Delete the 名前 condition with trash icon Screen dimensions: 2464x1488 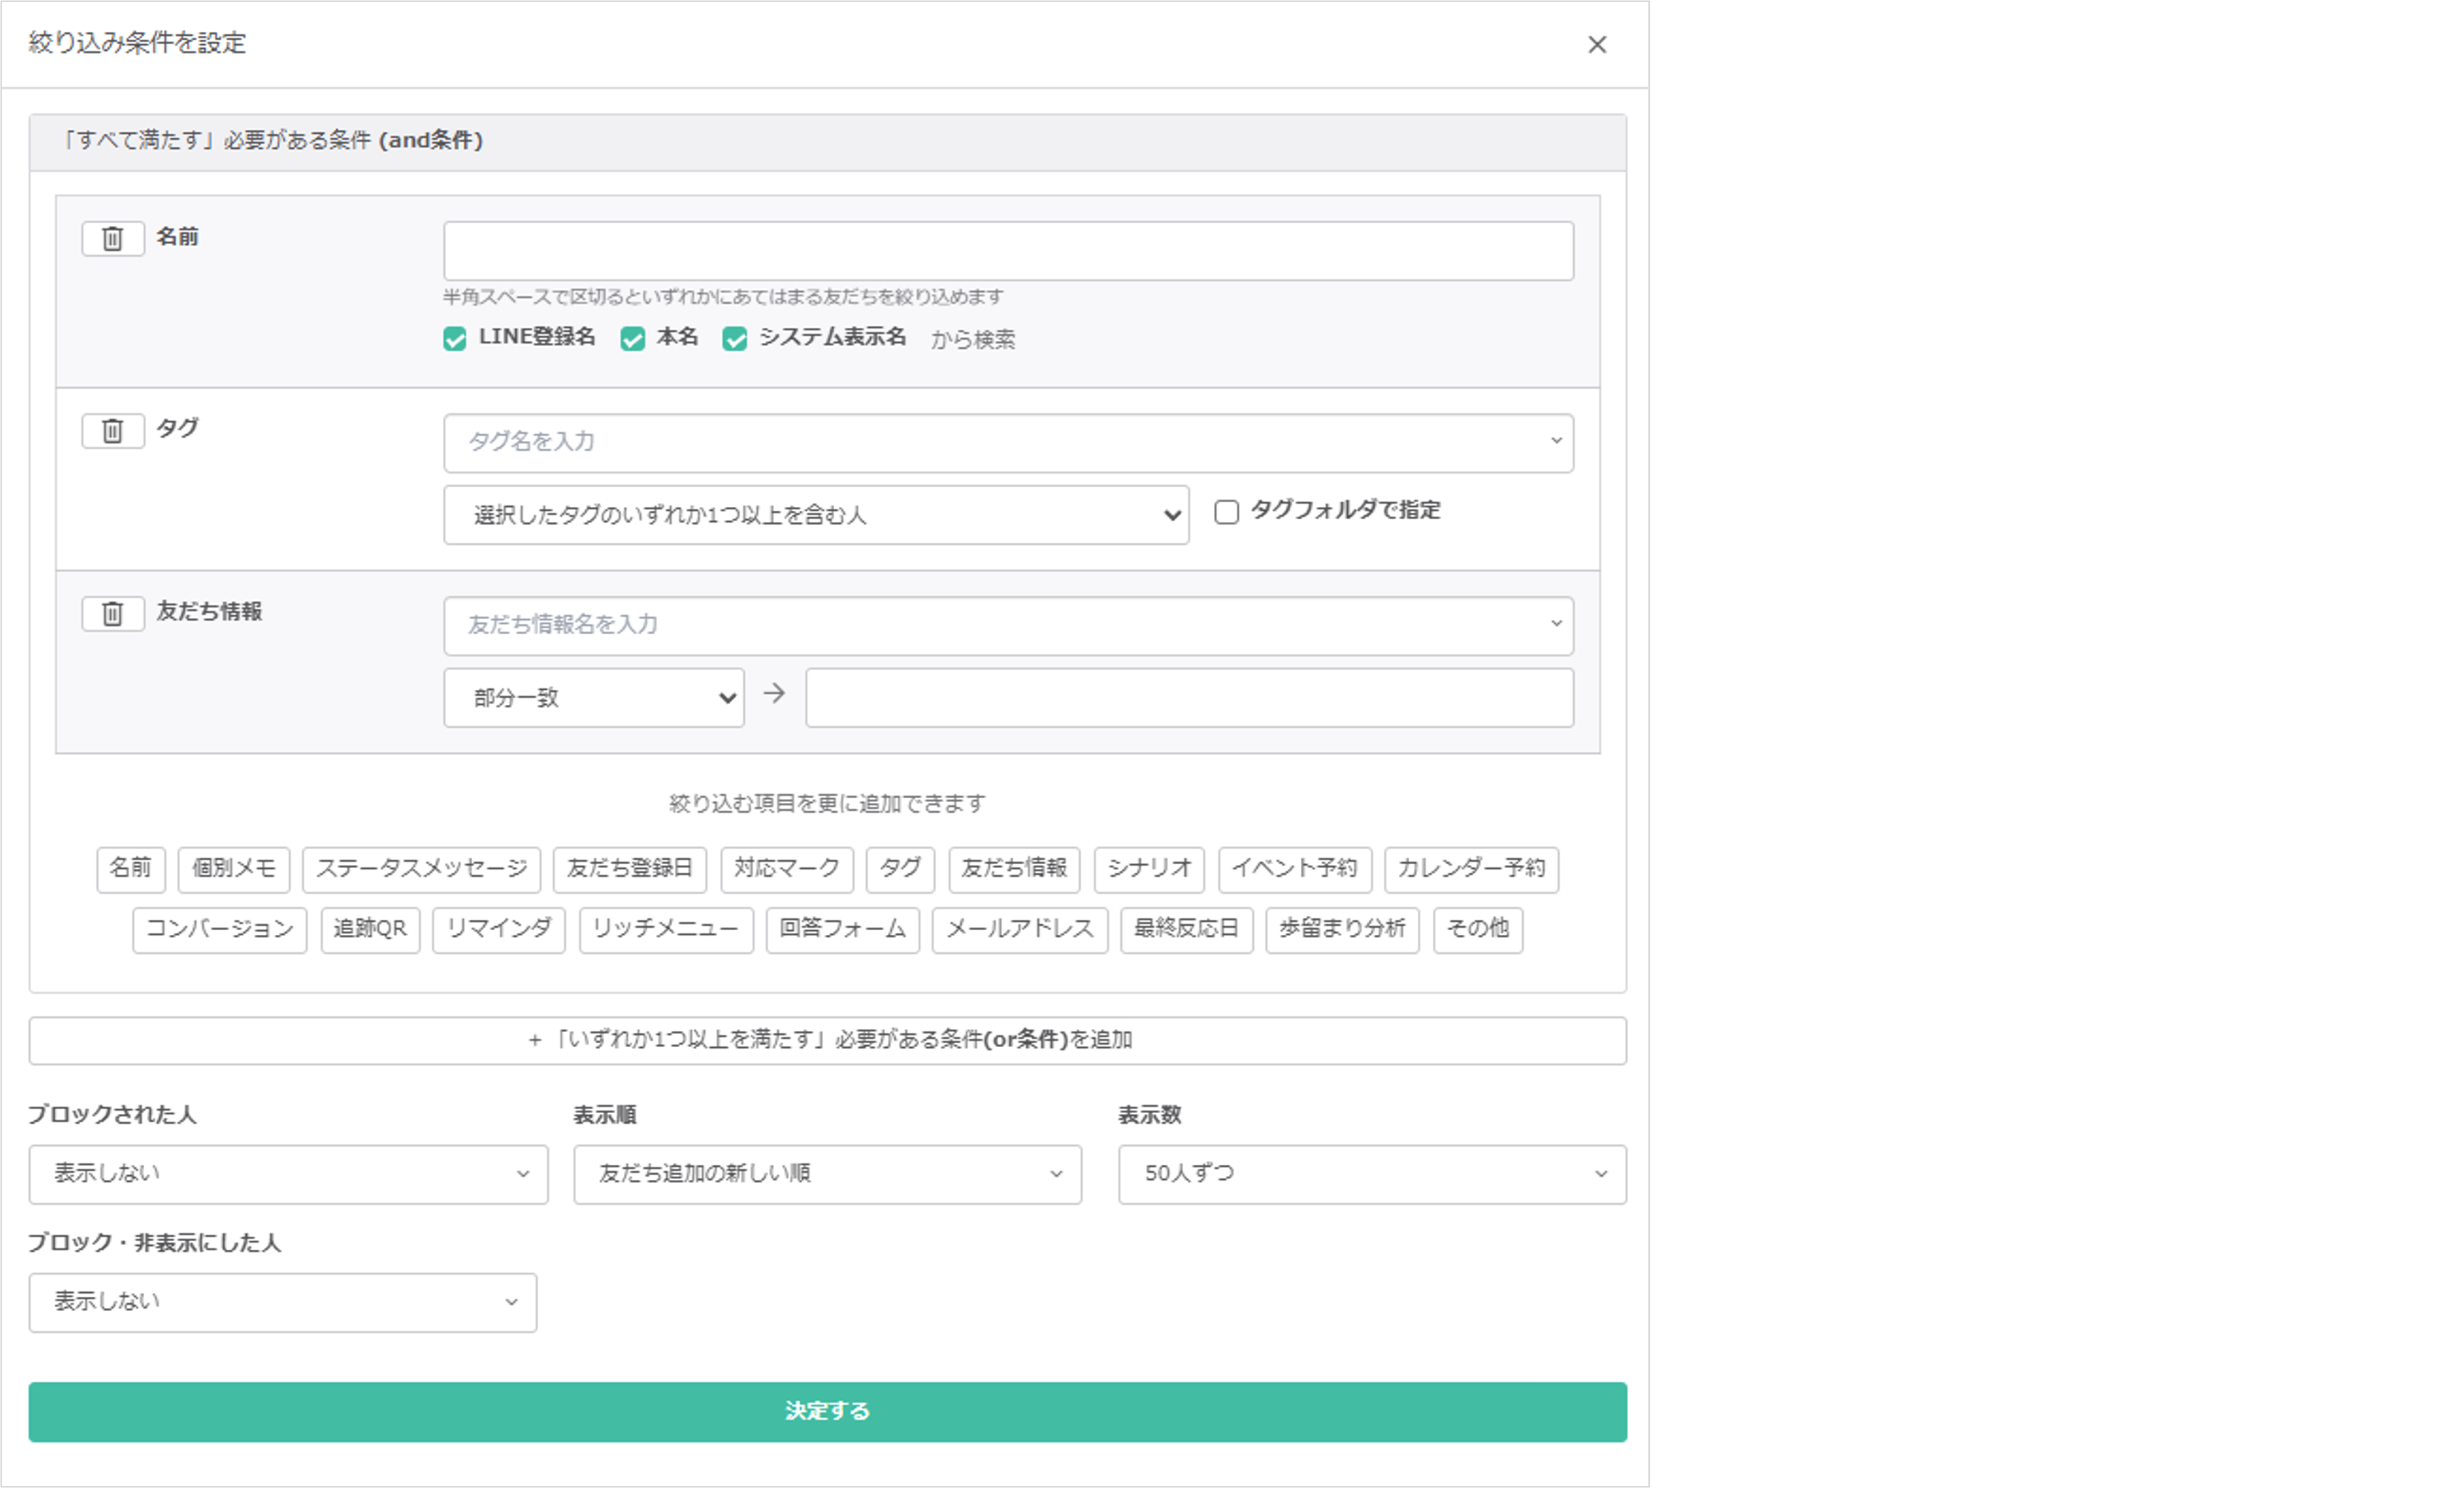click(x=112, y=238)
